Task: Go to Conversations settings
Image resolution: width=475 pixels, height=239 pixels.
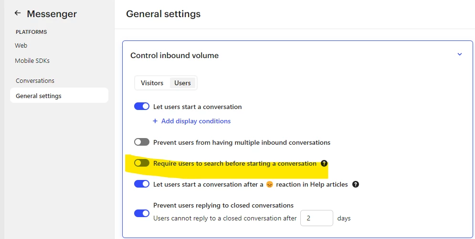Action: click(x=35, y=80)
